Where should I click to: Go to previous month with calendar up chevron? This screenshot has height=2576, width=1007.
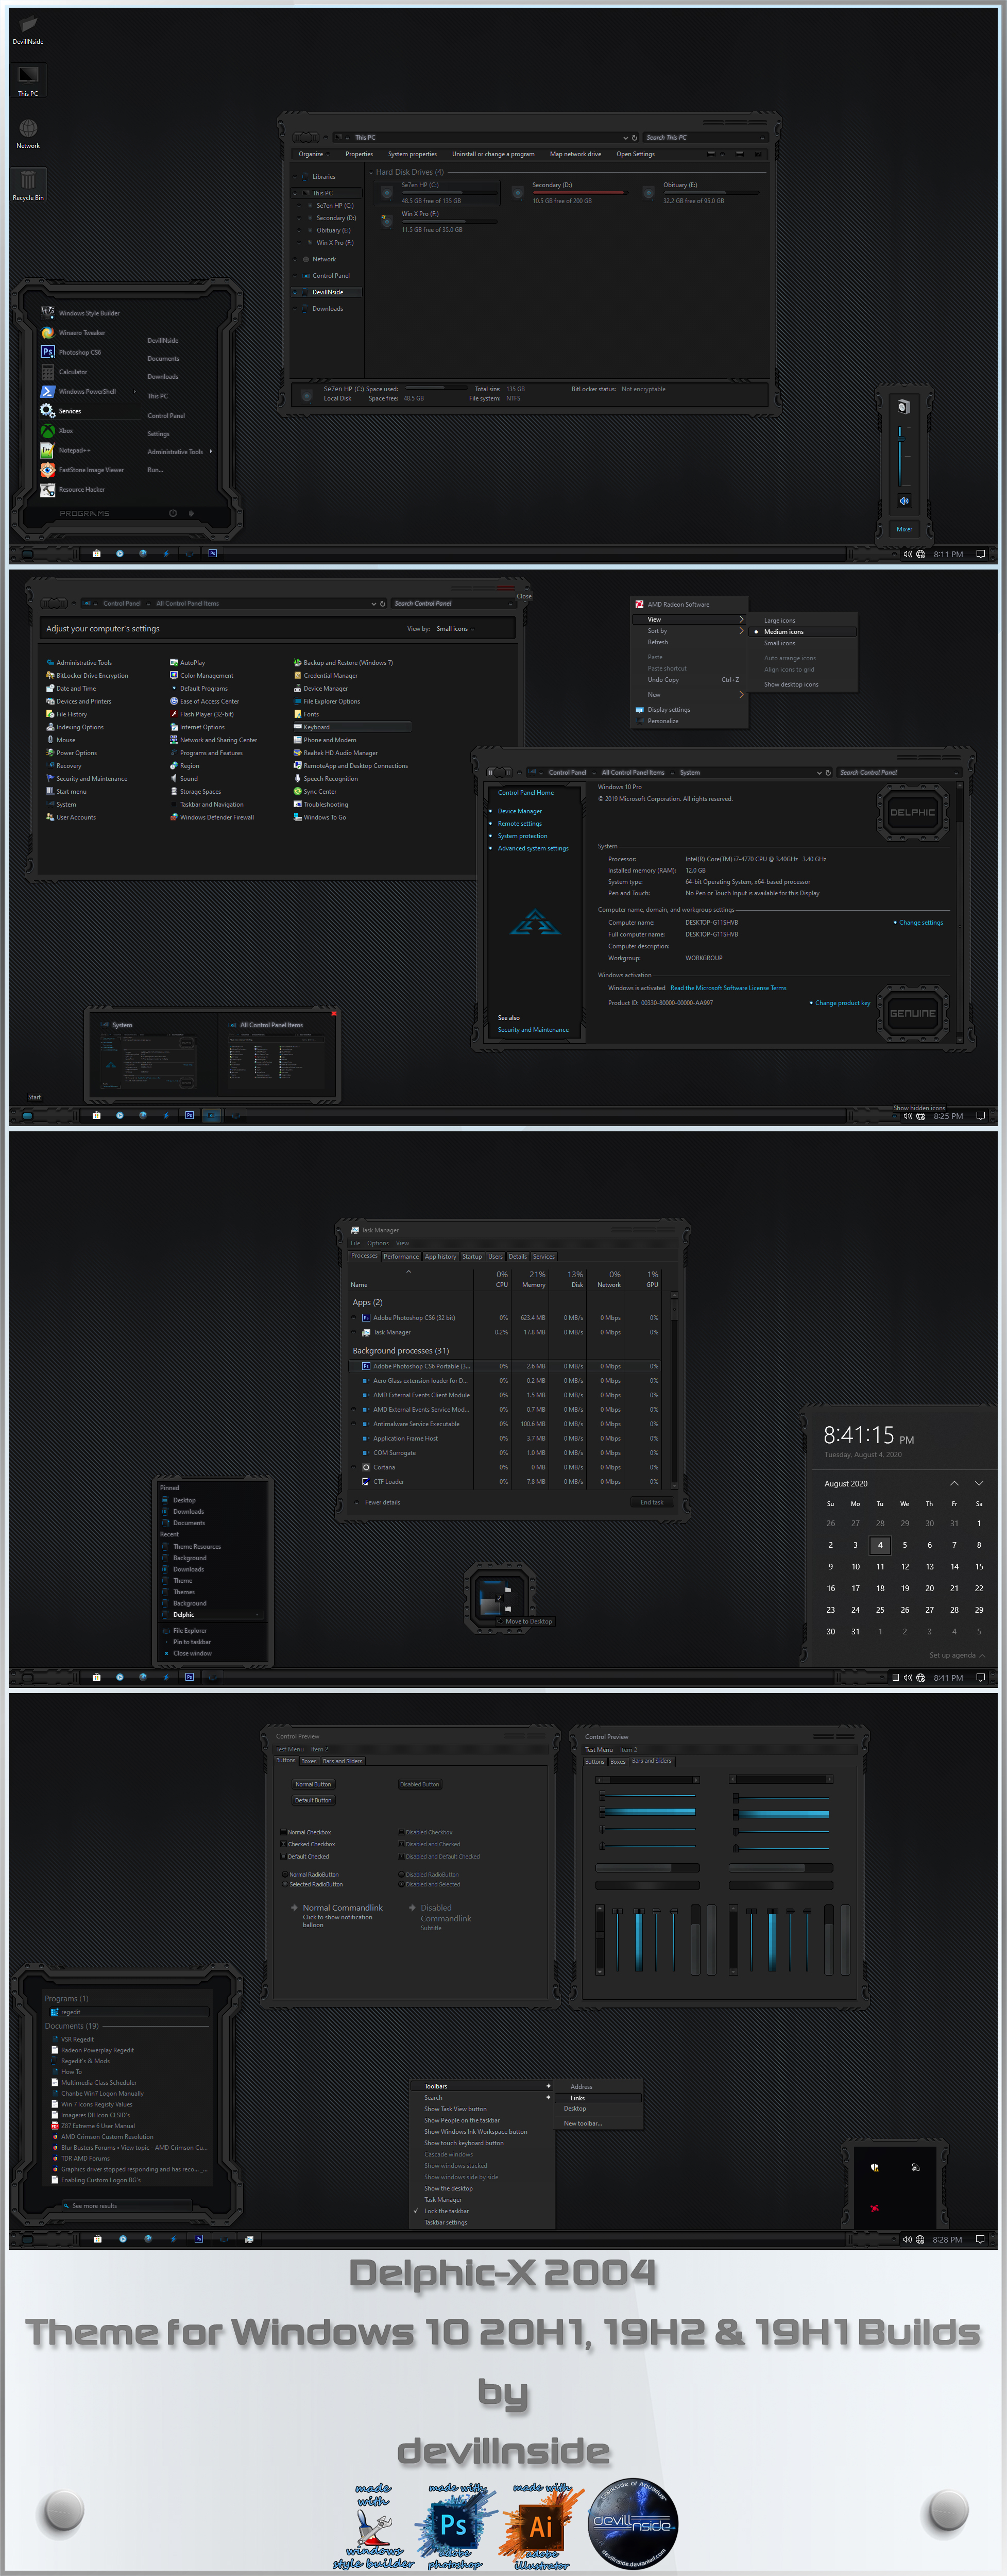pos(954,1483)
